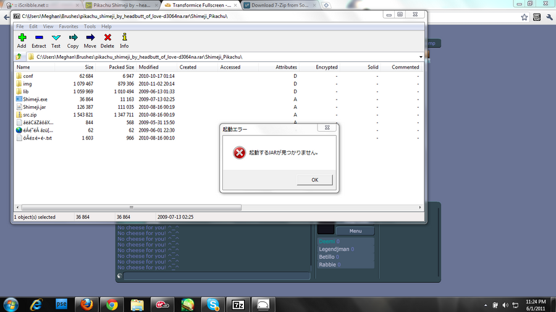Select the .txt file row

pyautogui.click(x=219, y=138)
